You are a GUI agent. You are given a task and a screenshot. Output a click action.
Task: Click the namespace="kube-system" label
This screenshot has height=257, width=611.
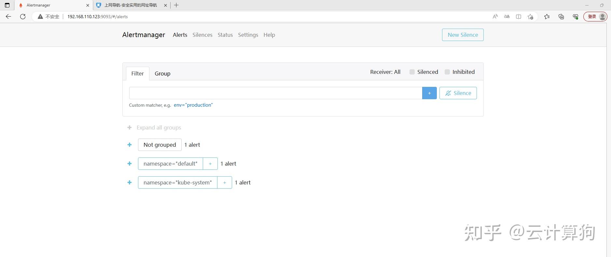[x=178, y=183]
